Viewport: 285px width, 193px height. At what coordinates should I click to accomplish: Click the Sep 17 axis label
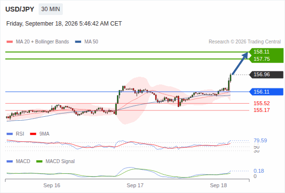135,185
